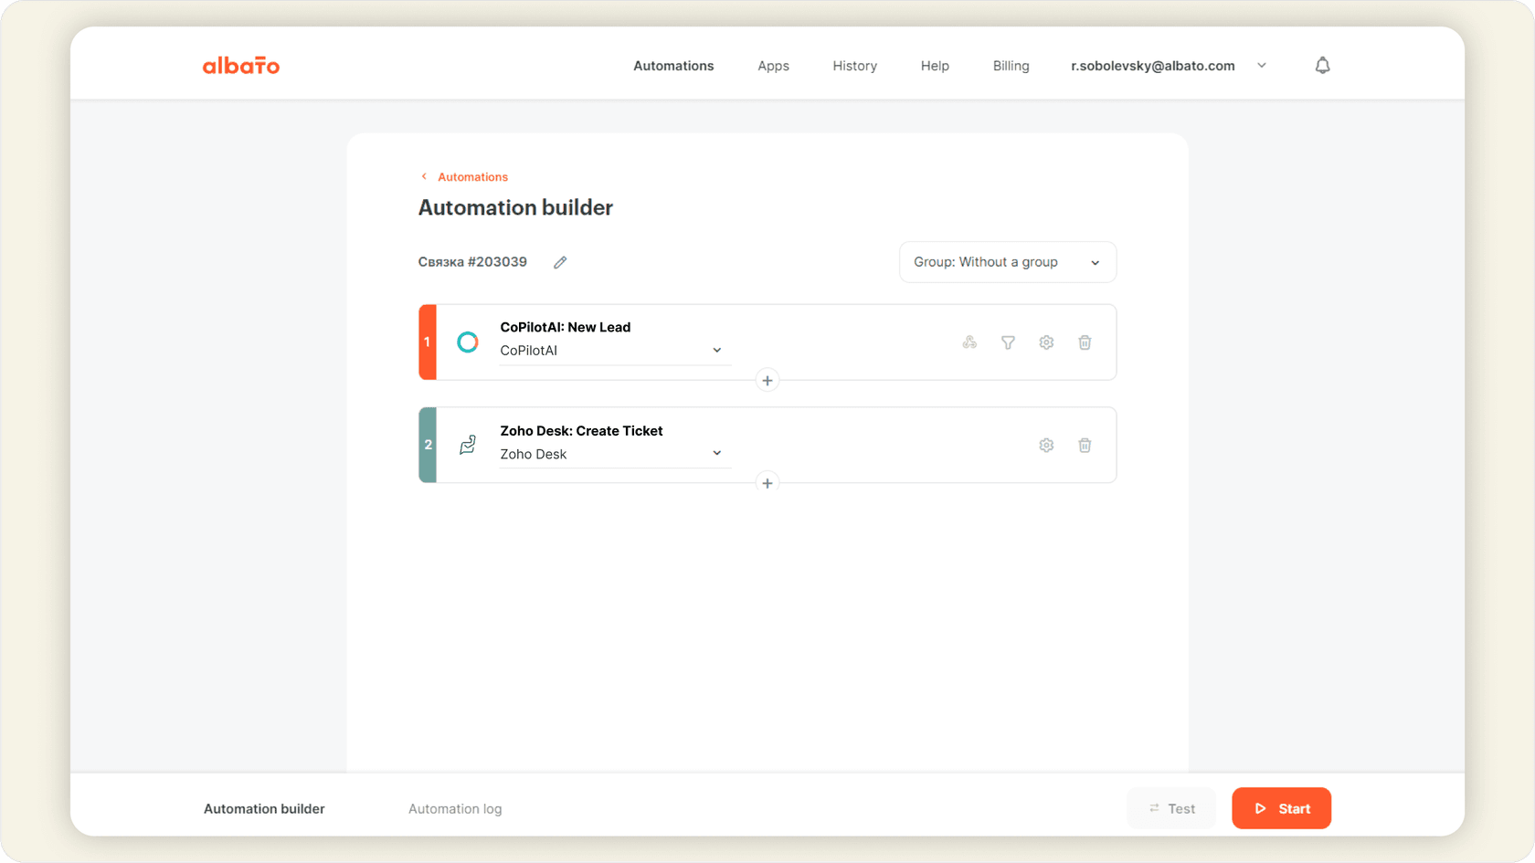Open settings for the Zoho Desk: Create Ticket step
The image size is (1535, 863).
click(1046, 445)
